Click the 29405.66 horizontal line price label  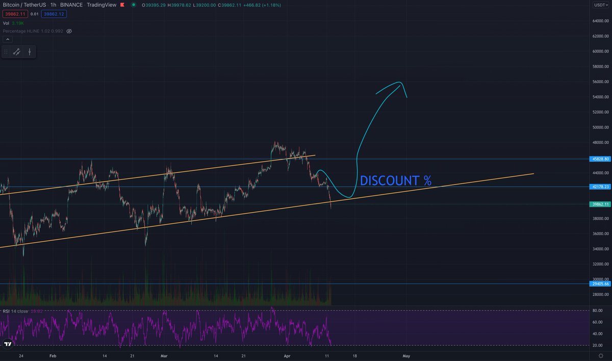pyautogui.click(x=599, y=284)
